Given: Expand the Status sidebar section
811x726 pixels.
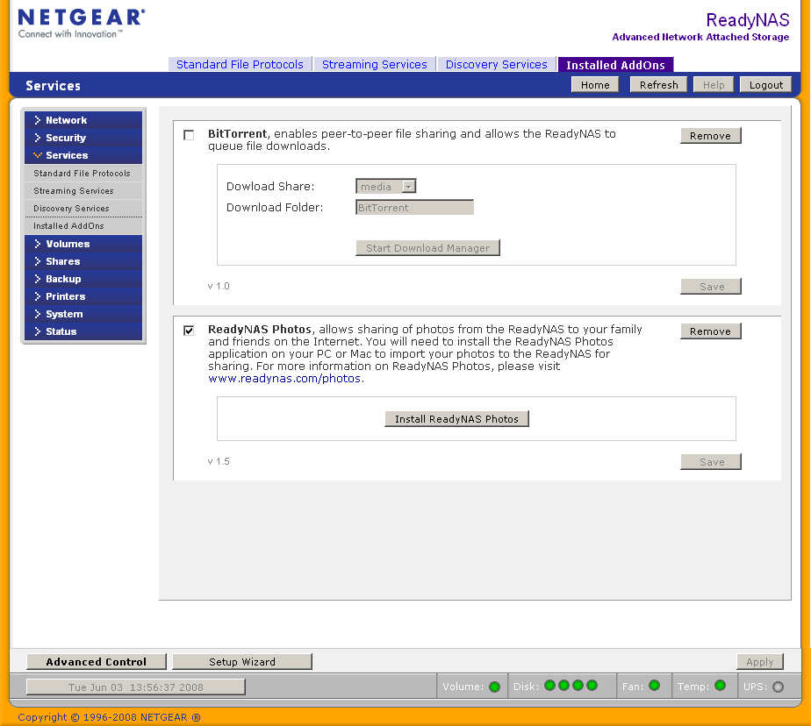Looking at the screenshot, I should (x=83, y=331).
